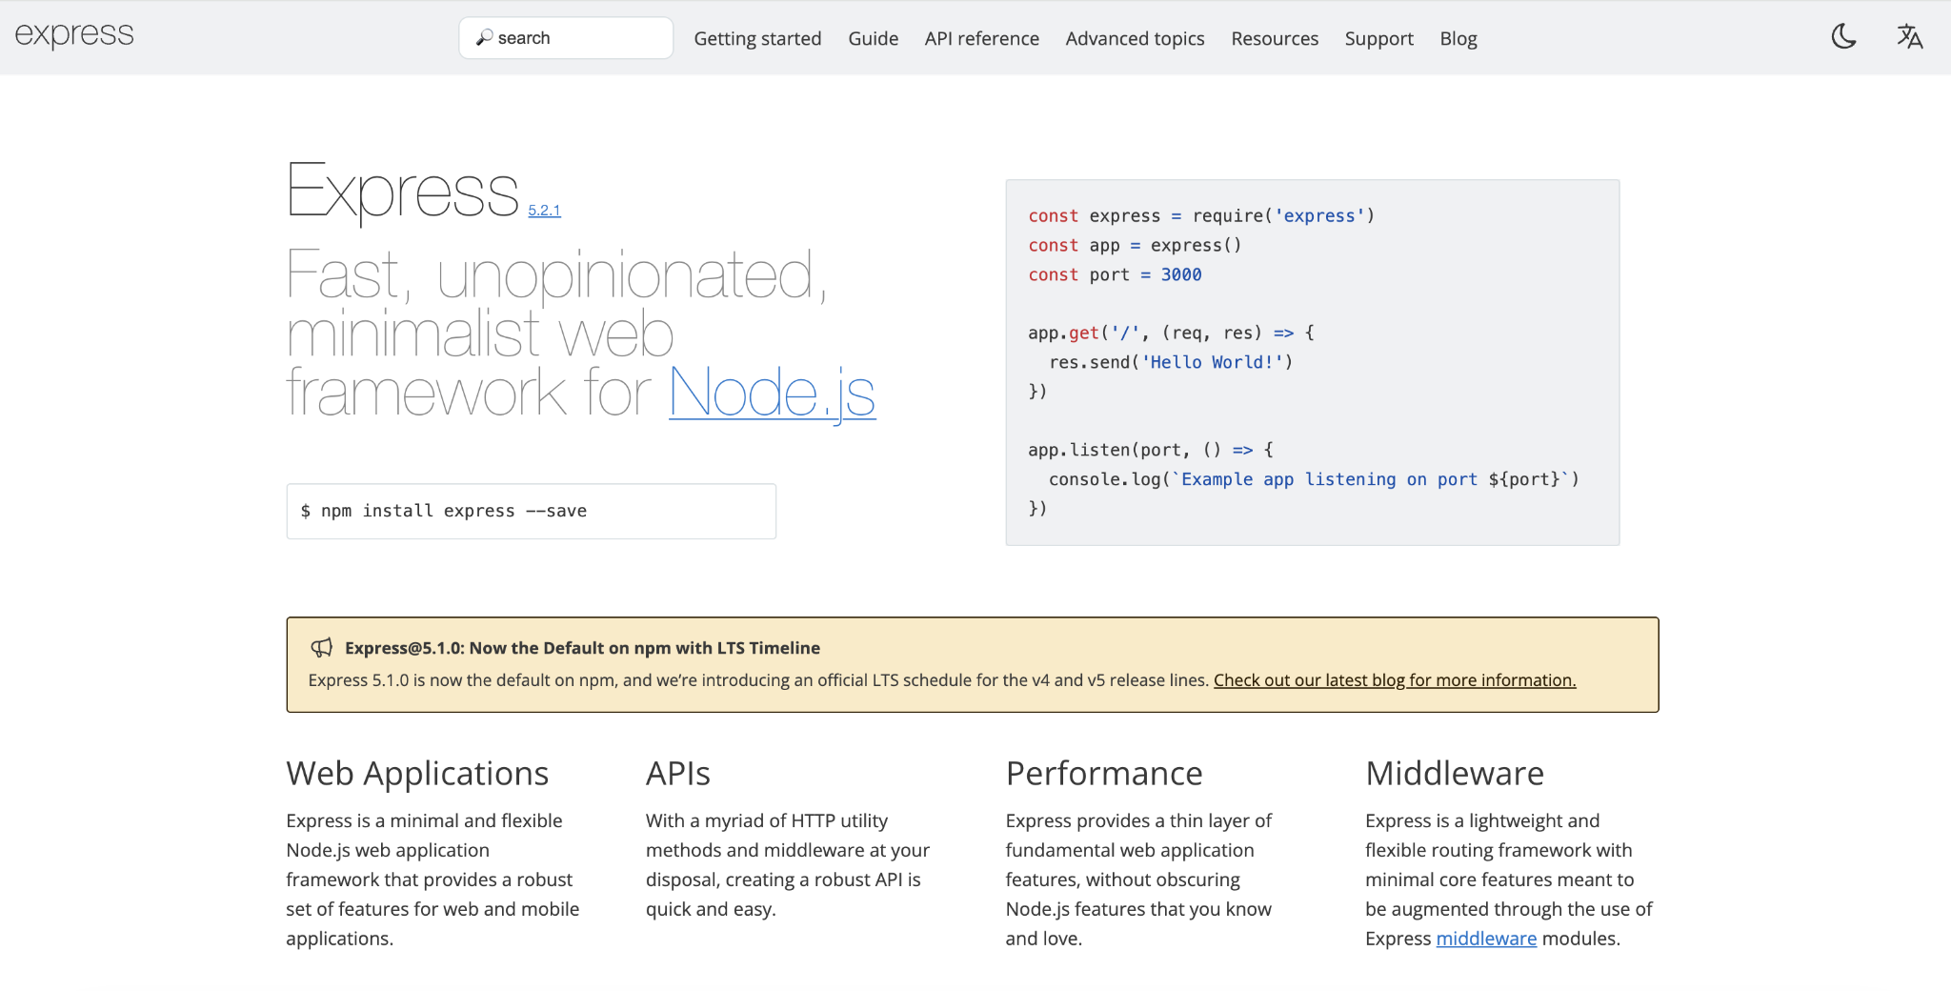Open 'Check out our latest blog' link
Screen dimensions: 1951x991
coord(1395,680)
